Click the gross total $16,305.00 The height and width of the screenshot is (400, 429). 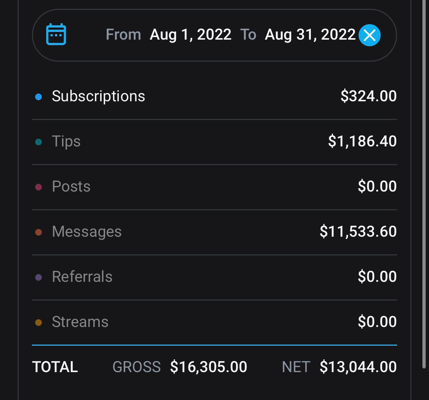pos(209,367)
